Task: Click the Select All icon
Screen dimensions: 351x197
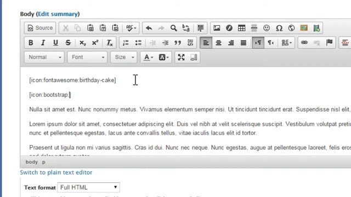Action: tap(201, 28)
